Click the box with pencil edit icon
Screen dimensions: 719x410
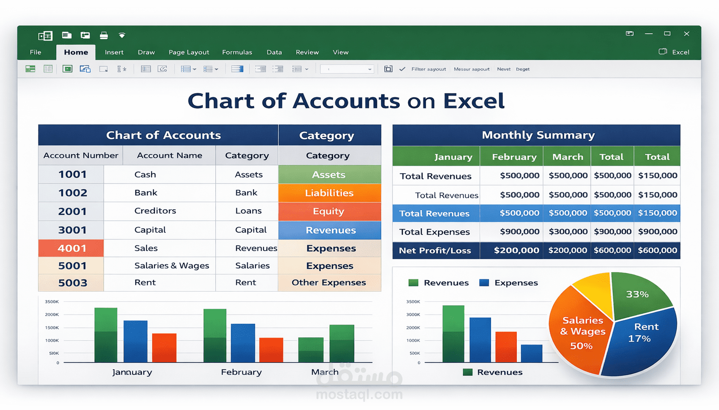point(162,69)
